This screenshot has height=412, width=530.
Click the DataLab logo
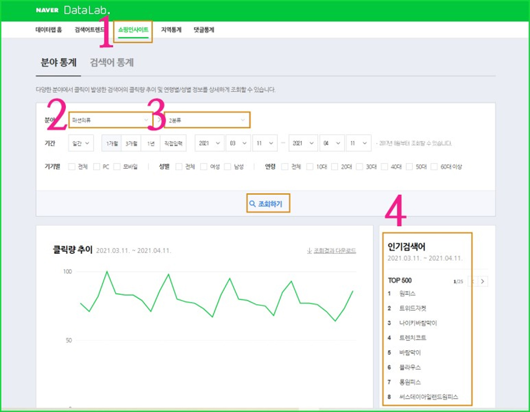point(87,10)
